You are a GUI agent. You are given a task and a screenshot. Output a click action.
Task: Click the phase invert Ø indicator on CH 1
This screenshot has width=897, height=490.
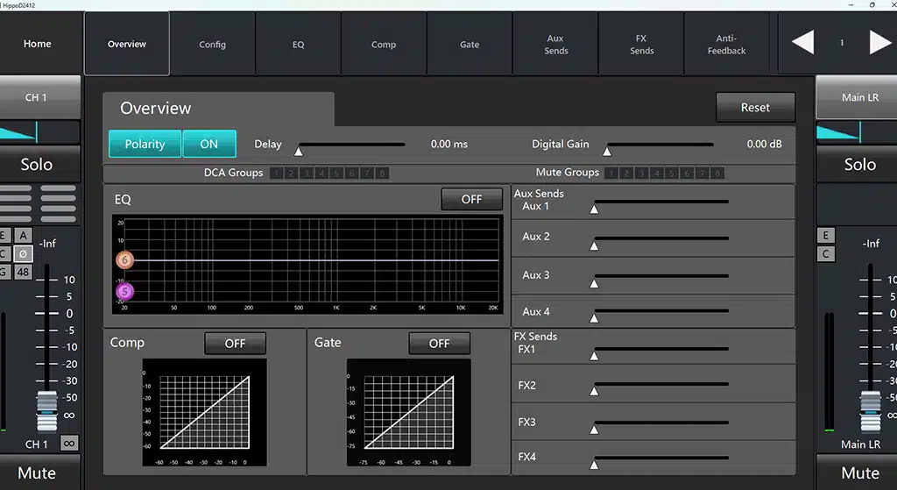(23, 253)
